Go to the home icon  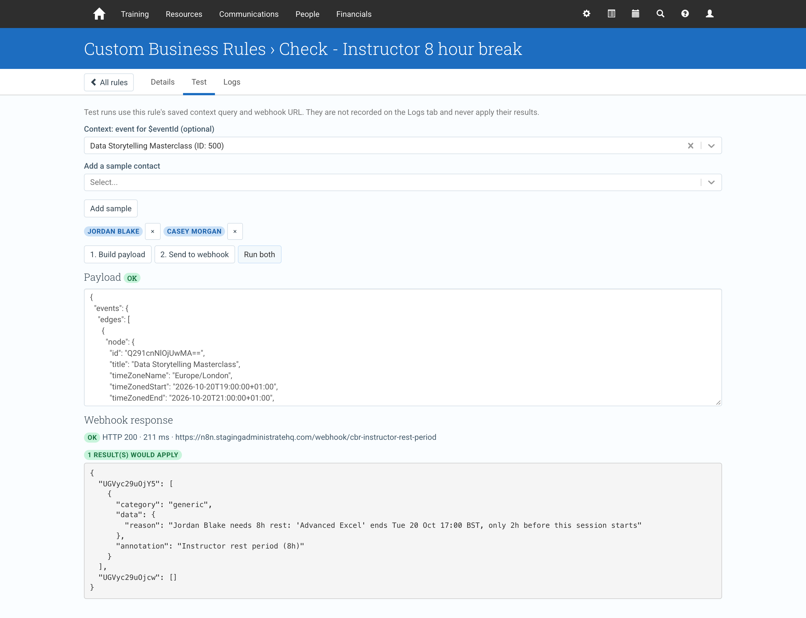click(99, 14)
